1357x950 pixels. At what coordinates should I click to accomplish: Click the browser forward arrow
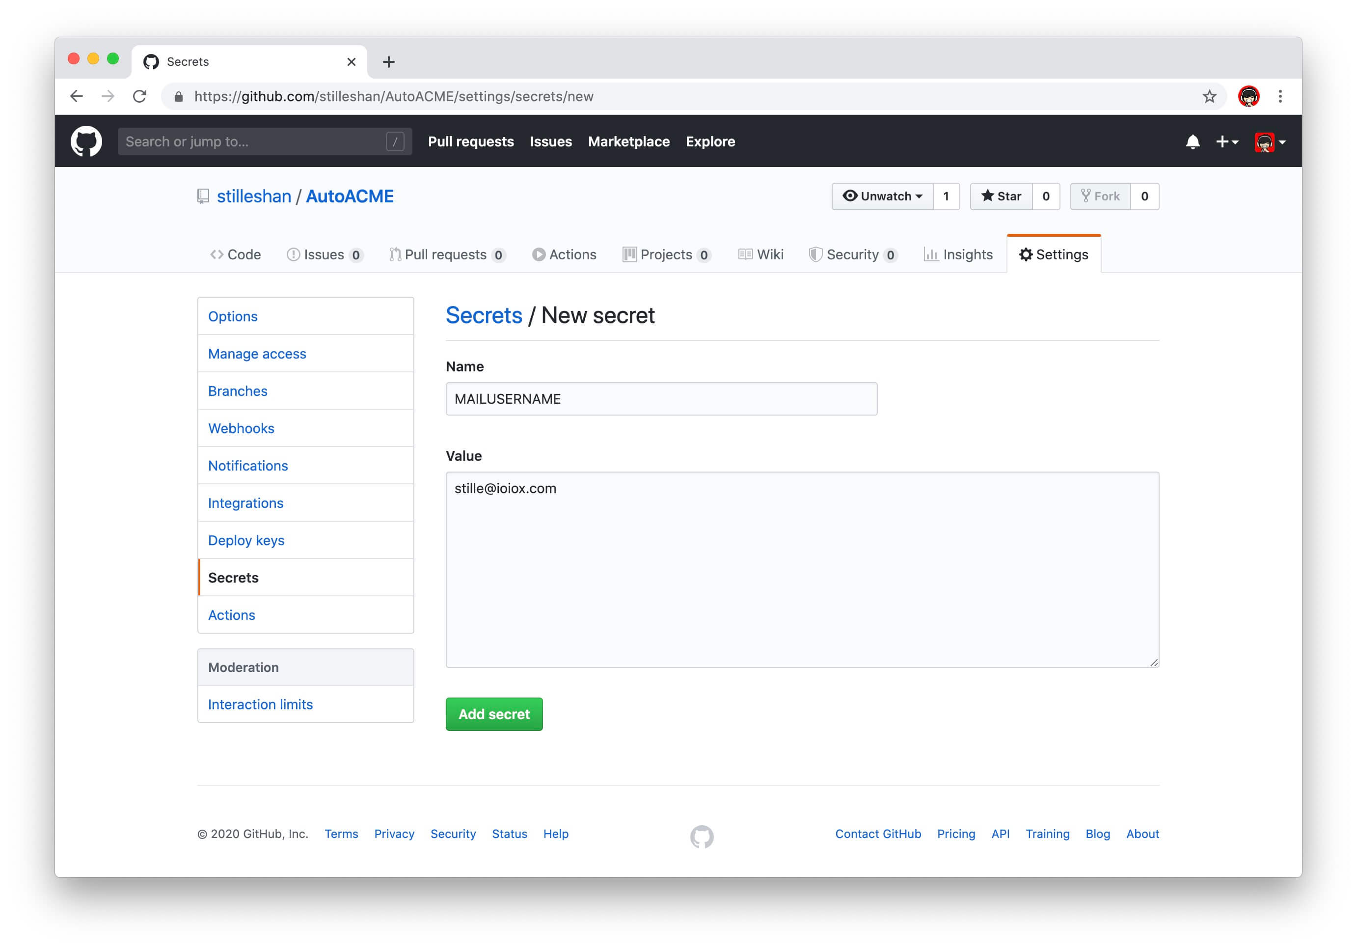[108, 96]
